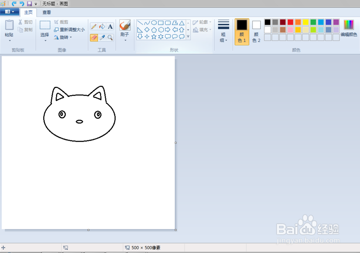The width and height of the screenshot is (360, 253).
Task: Click the Save floppy disk icon
Action: tap(30, 4)
